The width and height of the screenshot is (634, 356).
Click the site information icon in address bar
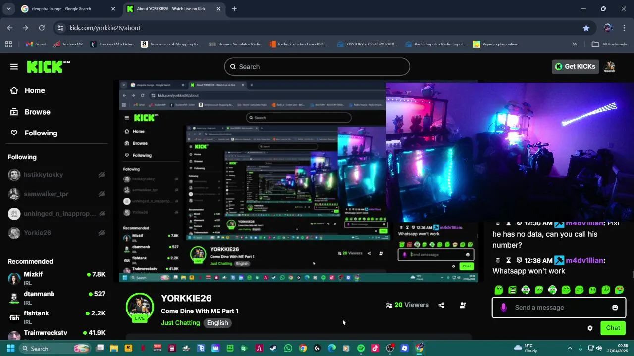(x=60, y=28)
